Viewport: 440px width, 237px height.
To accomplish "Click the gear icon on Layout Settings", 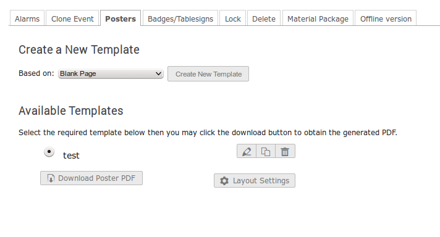I will [x=224, y=181].
